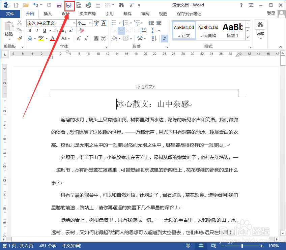Switch to read mode in status bar
The height and width of the screenshot is (250, 286).
[188, 246]
